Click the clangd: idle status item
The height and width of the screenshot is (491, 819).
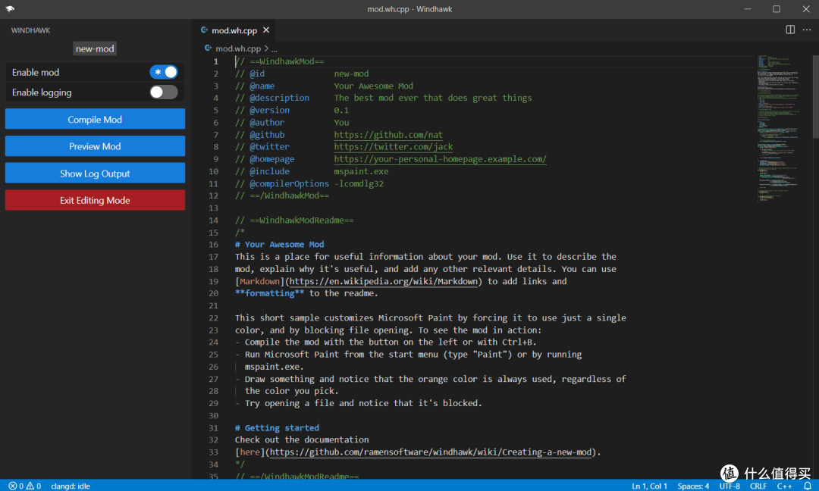pyautogui.click(x=71, y=486)
